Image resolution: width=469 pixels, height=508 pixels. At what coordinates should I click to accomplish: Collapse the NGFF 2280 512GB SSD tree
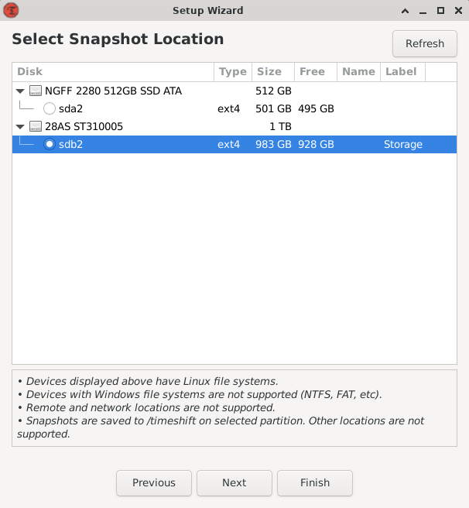click(x=20, y=91)
